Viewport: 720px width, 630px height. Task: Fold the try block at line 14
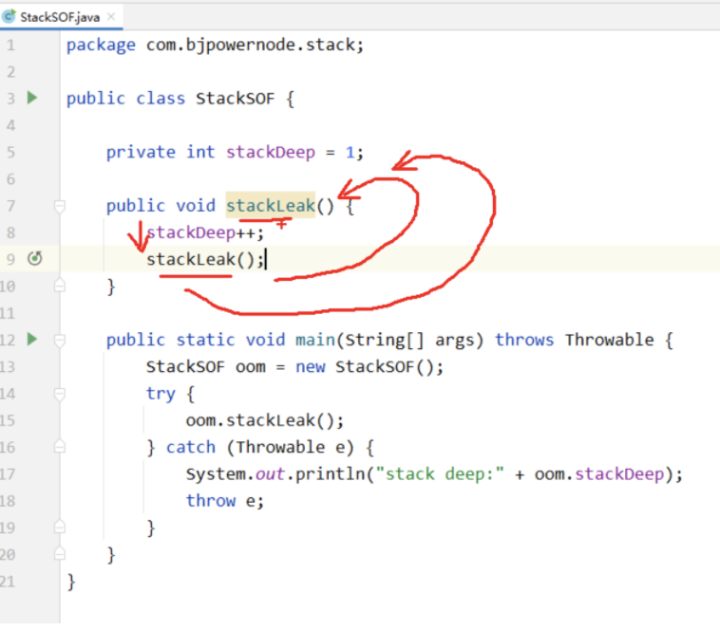click(59, 394)
